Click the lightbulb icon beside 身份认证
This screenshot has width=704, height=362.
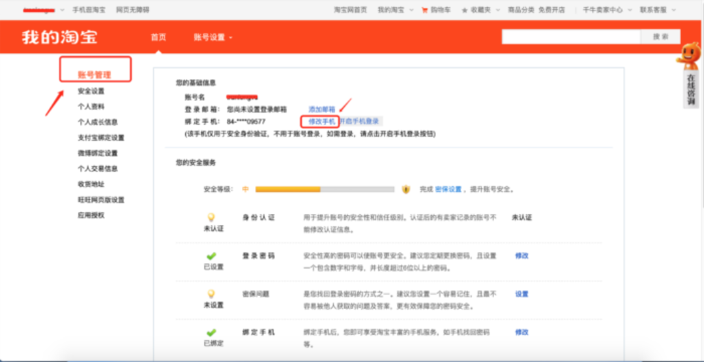pyautogui.click(x=211, y=217)
